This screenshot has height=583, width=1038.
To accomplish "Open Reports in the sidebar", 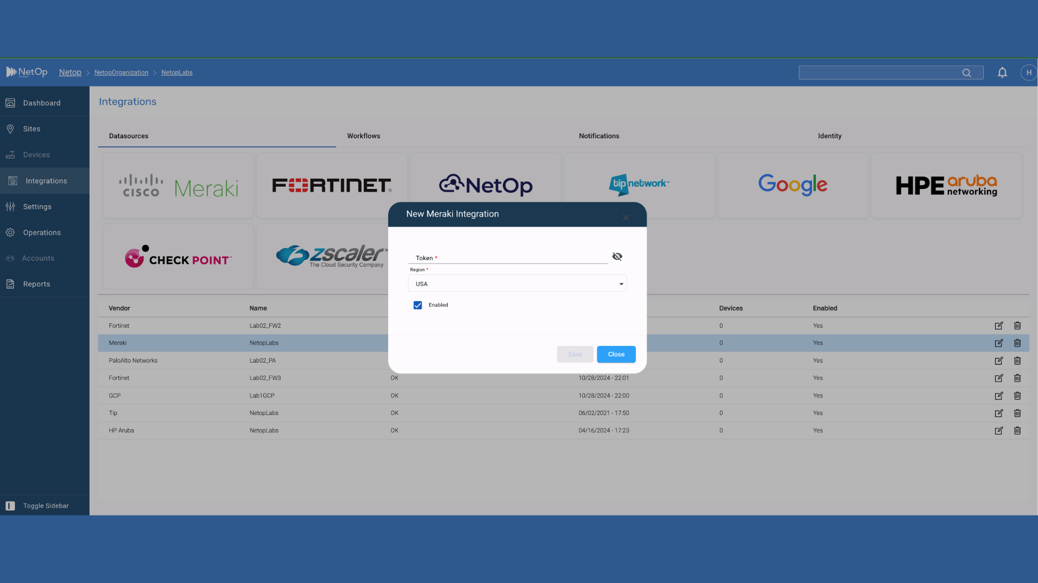I will click(x=36, y=284).
